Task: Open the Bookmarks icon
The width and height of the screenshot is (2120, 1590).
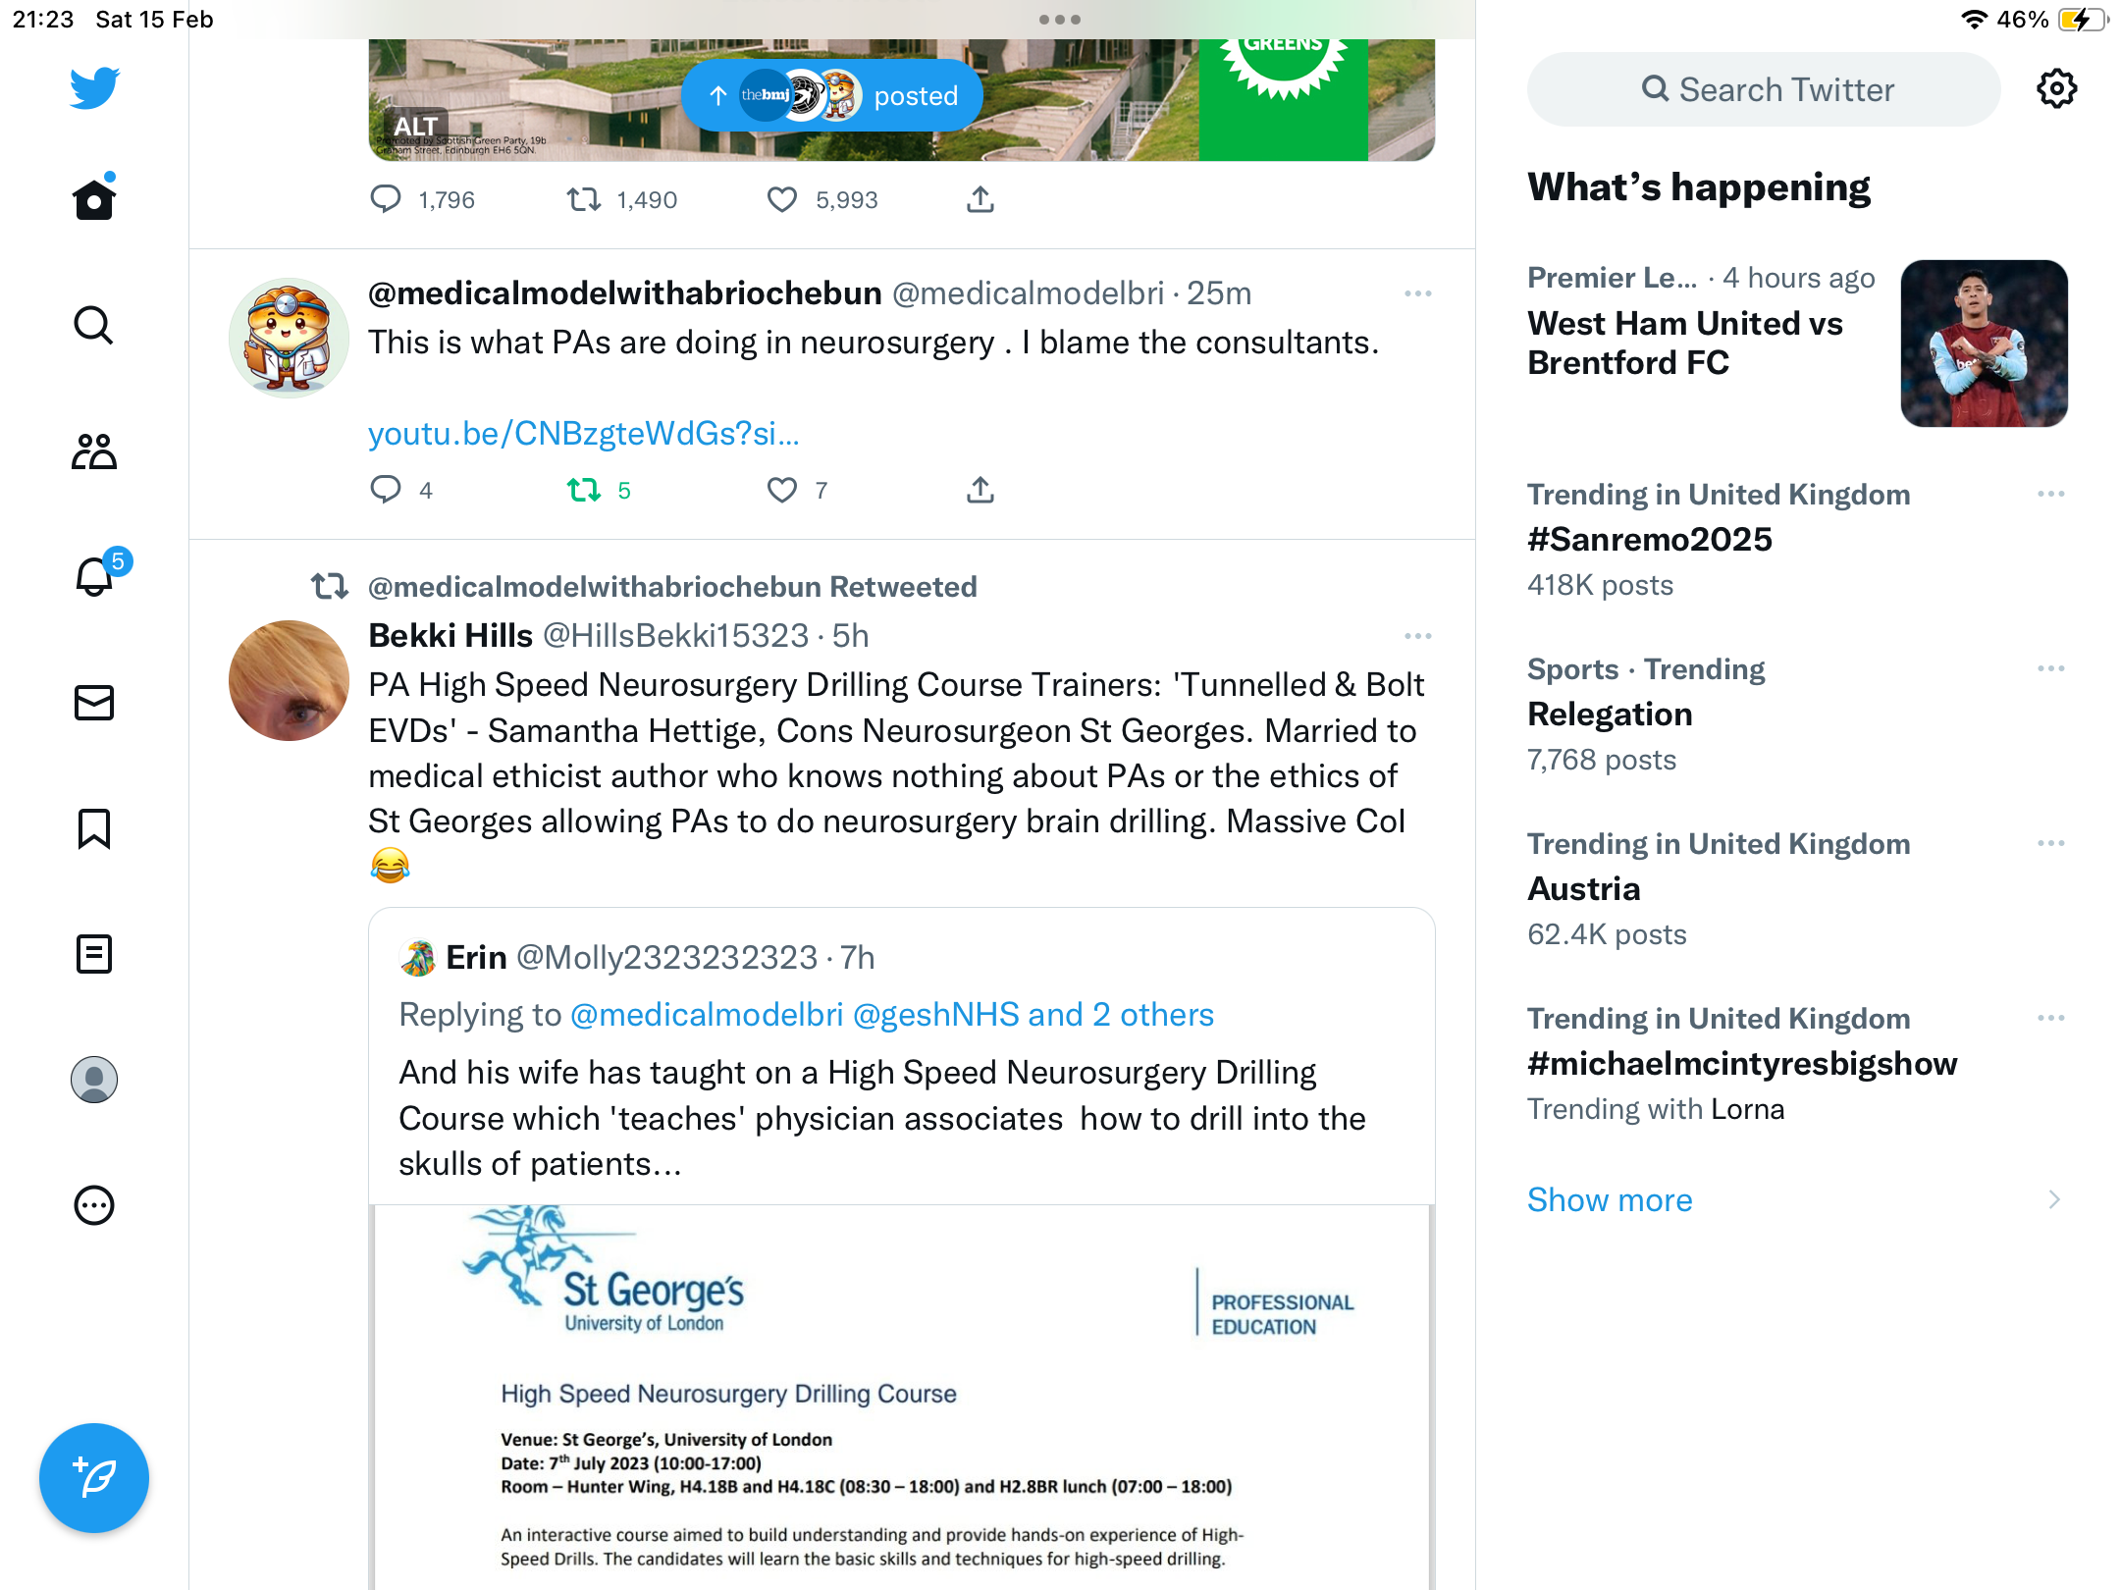Action: coord(94,828)
